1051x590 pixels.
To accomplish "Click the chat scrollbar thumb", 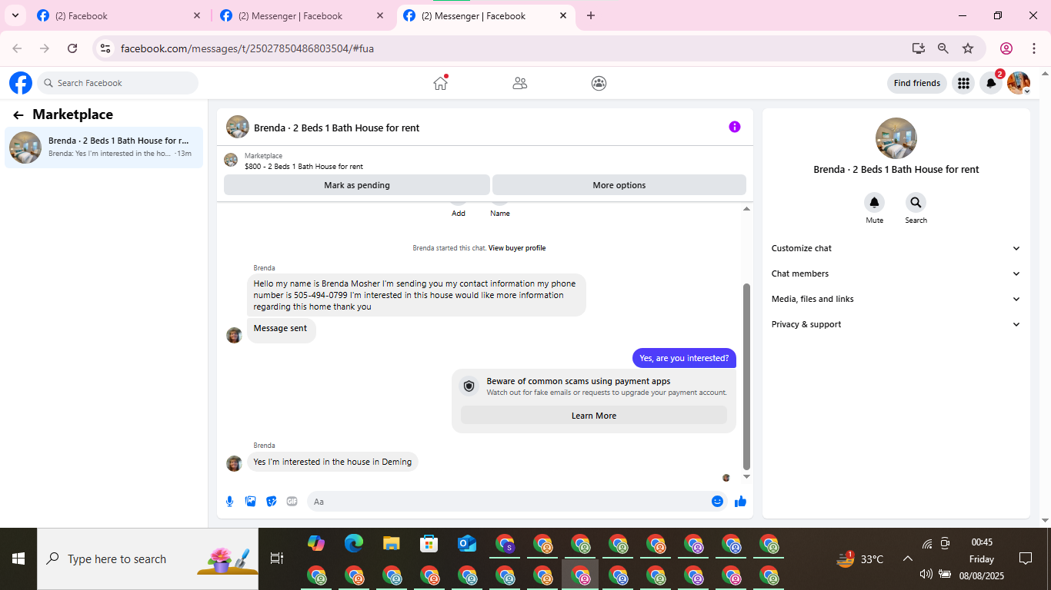I will (x=746, y=376).
